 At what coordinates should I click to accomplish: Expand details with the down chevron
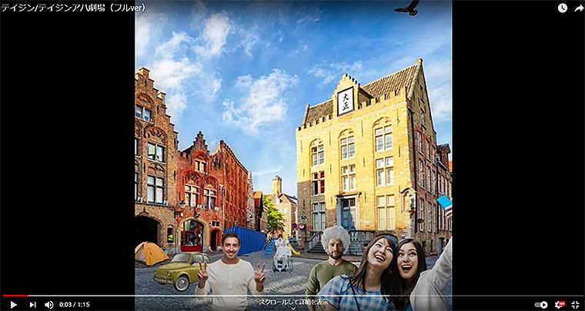tap(293, 309)
